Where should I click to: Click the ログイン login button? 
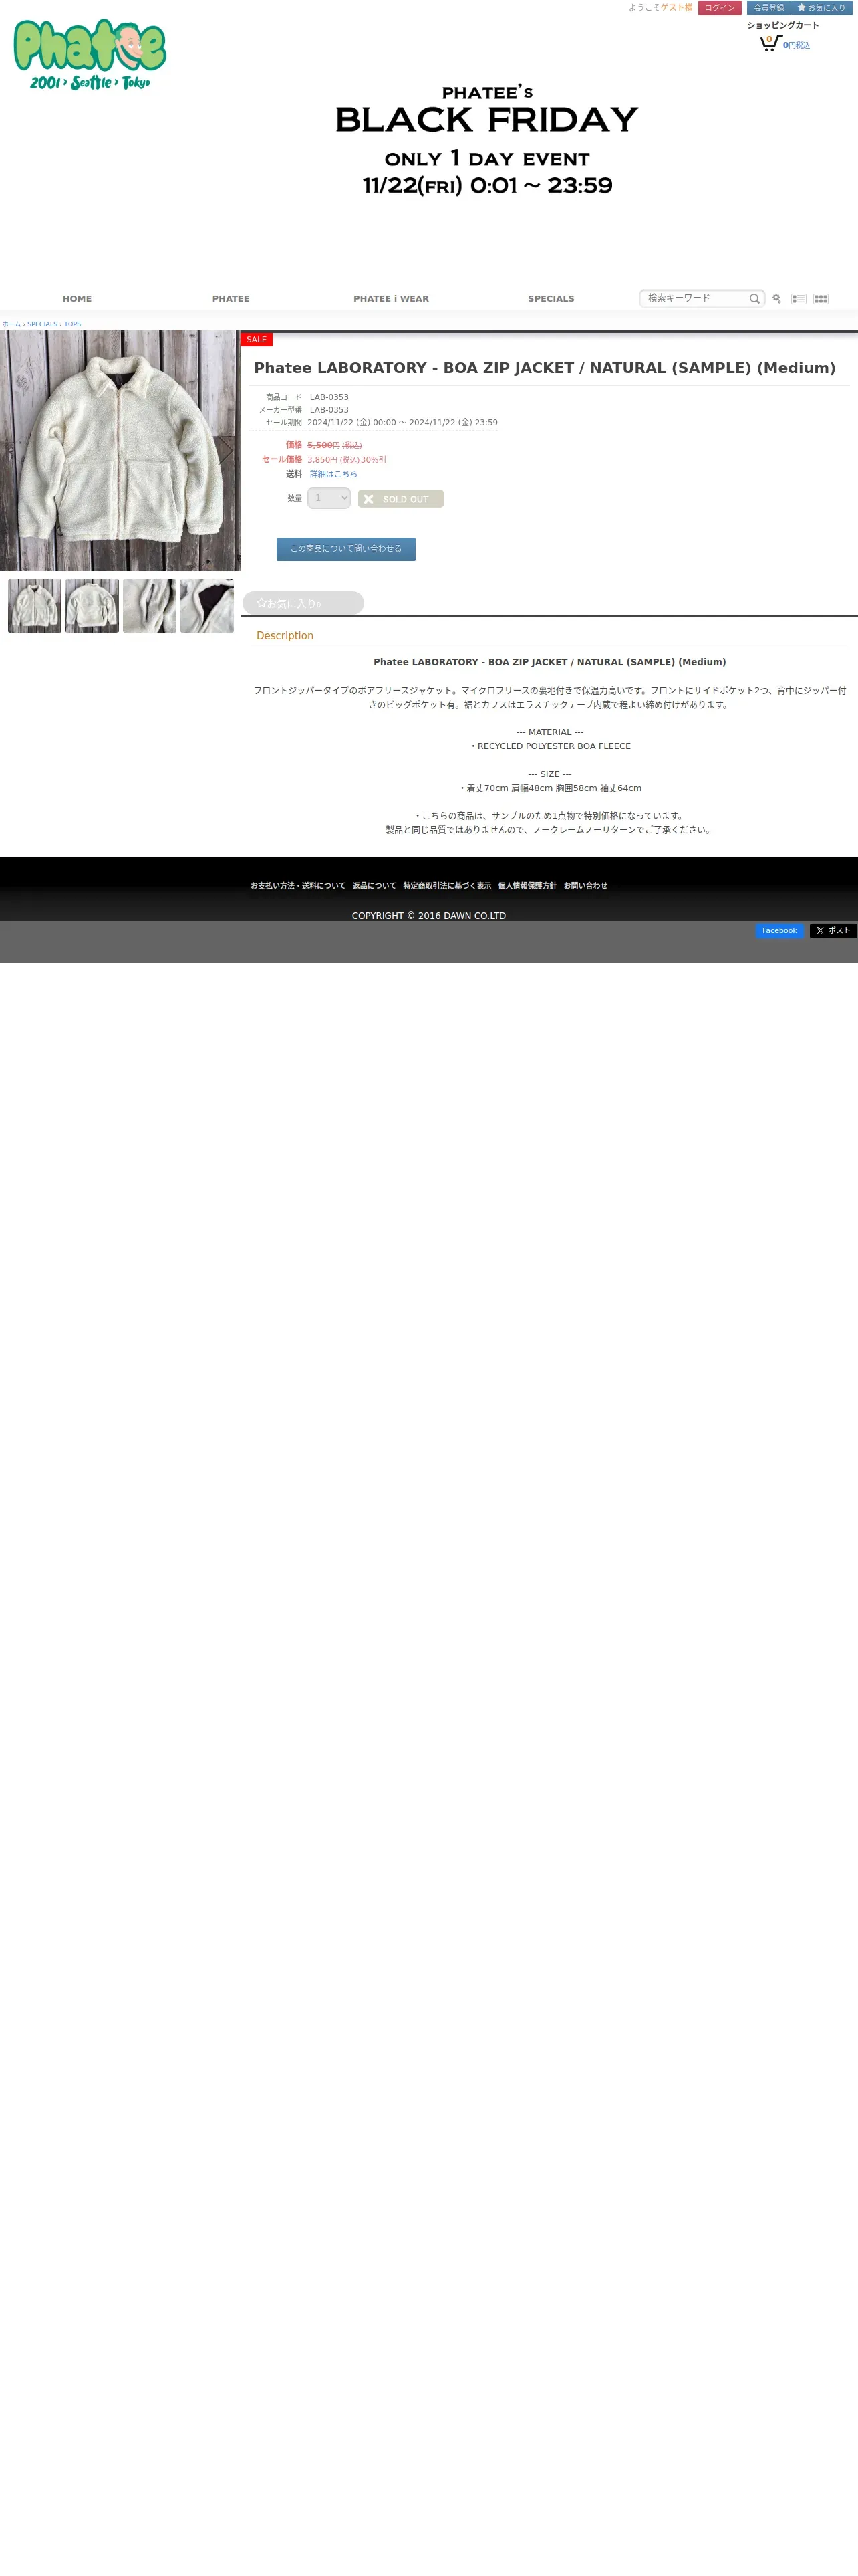click(x=719, y=8)
